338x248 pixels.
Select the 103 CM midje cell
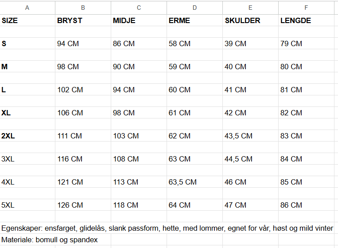126,136
